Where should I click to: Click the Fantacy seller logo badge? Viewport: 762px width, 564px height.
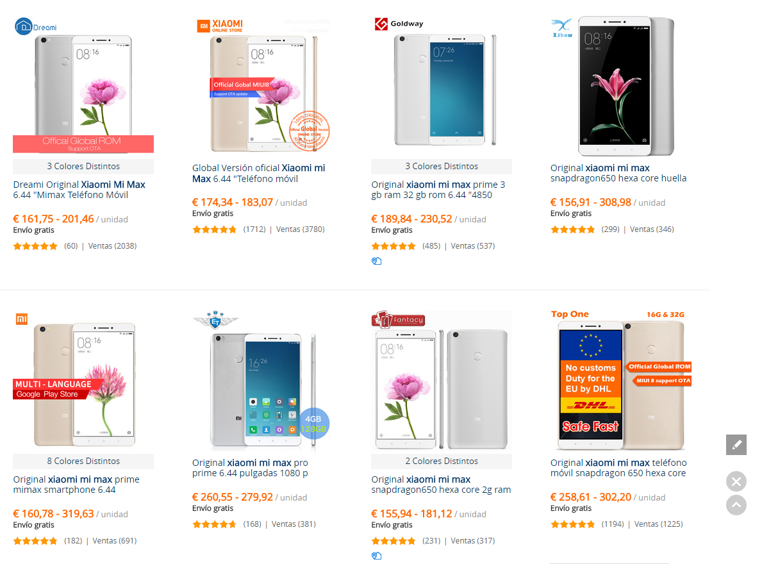tap(399, 320)
